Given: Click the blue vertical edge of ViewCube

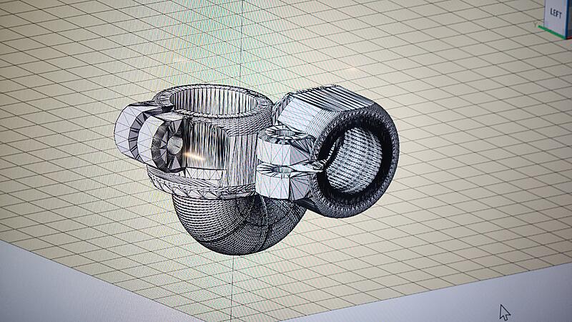Looking at the screenshot, I should pyautogui.click(x=568, y=19).
